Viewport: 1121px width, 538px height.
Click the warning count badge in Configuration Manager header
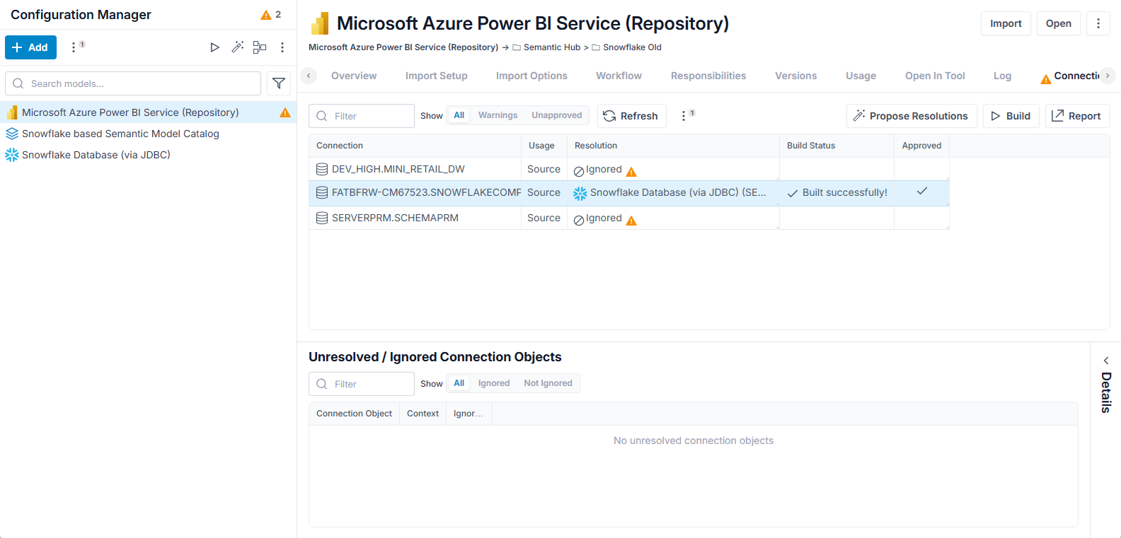coord(271,15)
